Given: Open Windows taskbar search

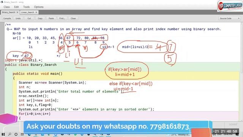Looking at the screenshot, I should 9,134.
